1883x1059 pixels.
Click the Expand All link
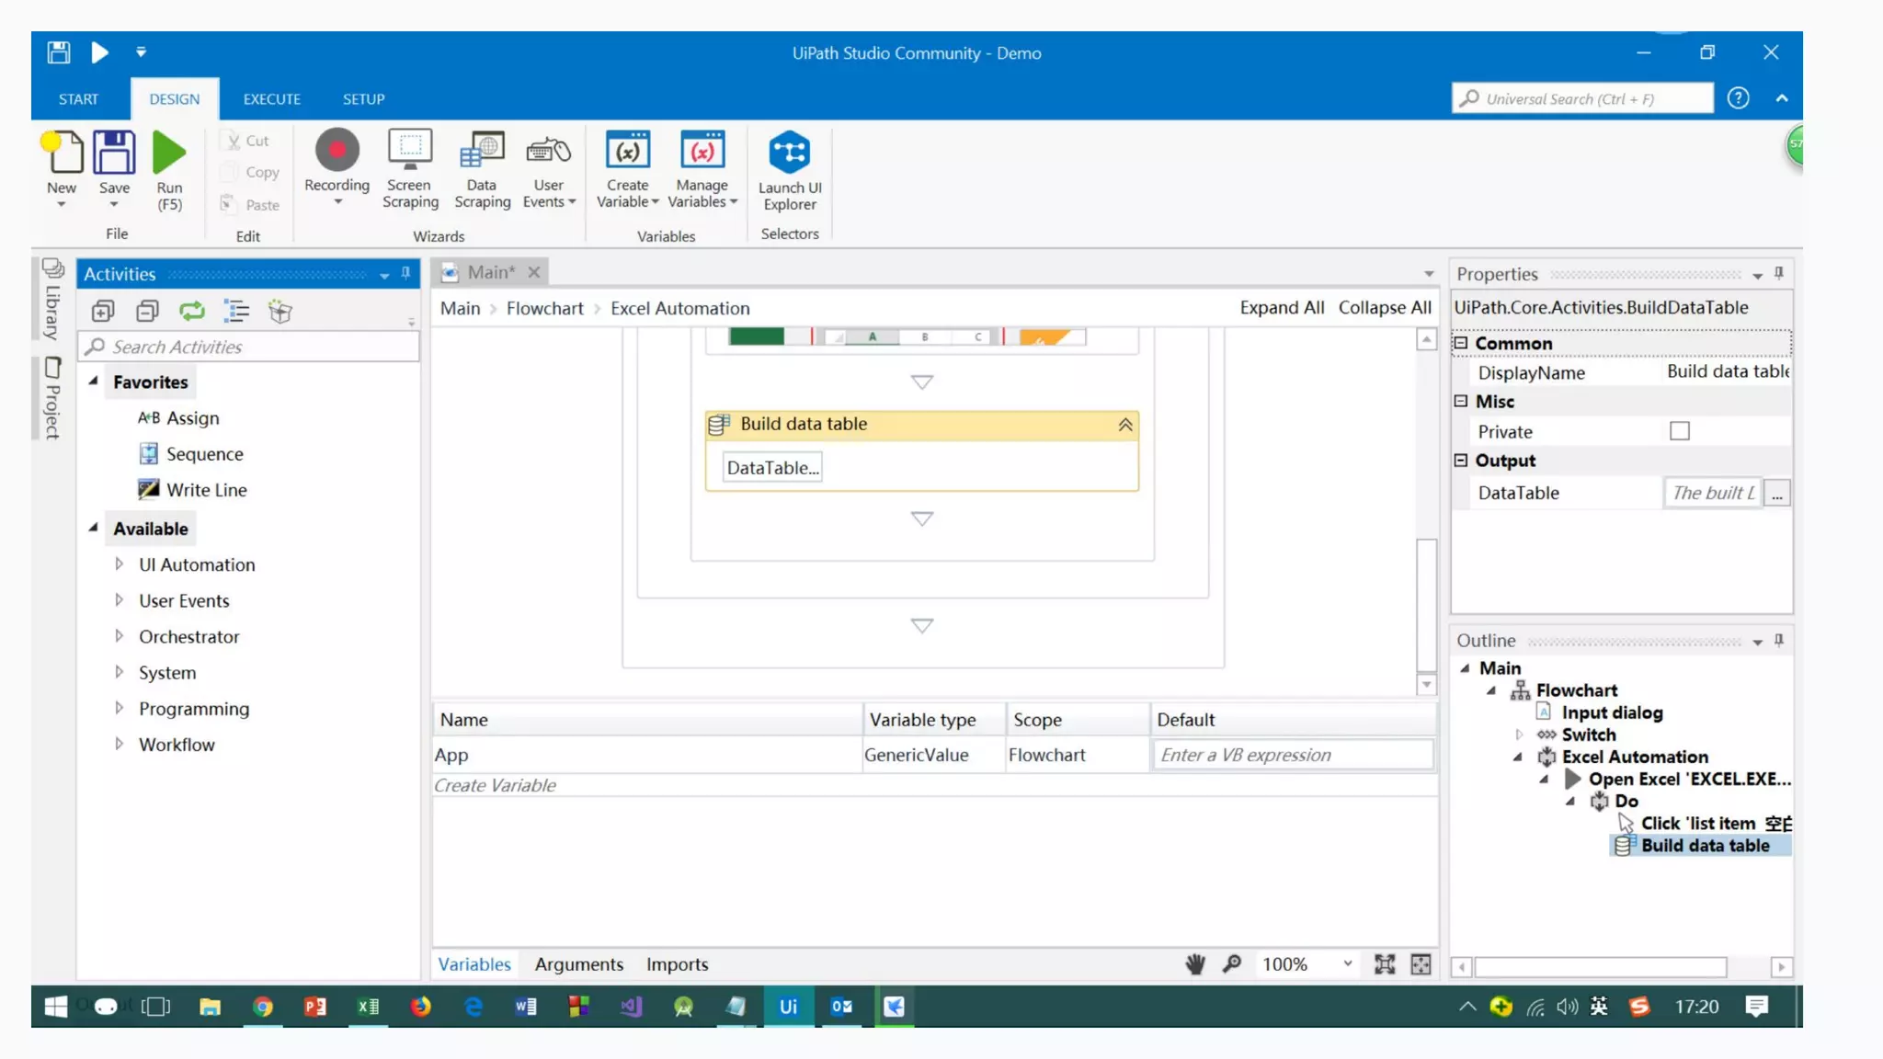1281,308
